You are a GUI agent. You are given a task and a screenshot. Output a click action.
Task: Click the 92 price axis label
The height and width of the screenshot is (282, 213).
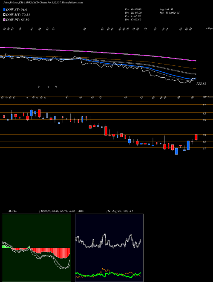[x=204, y=97]
